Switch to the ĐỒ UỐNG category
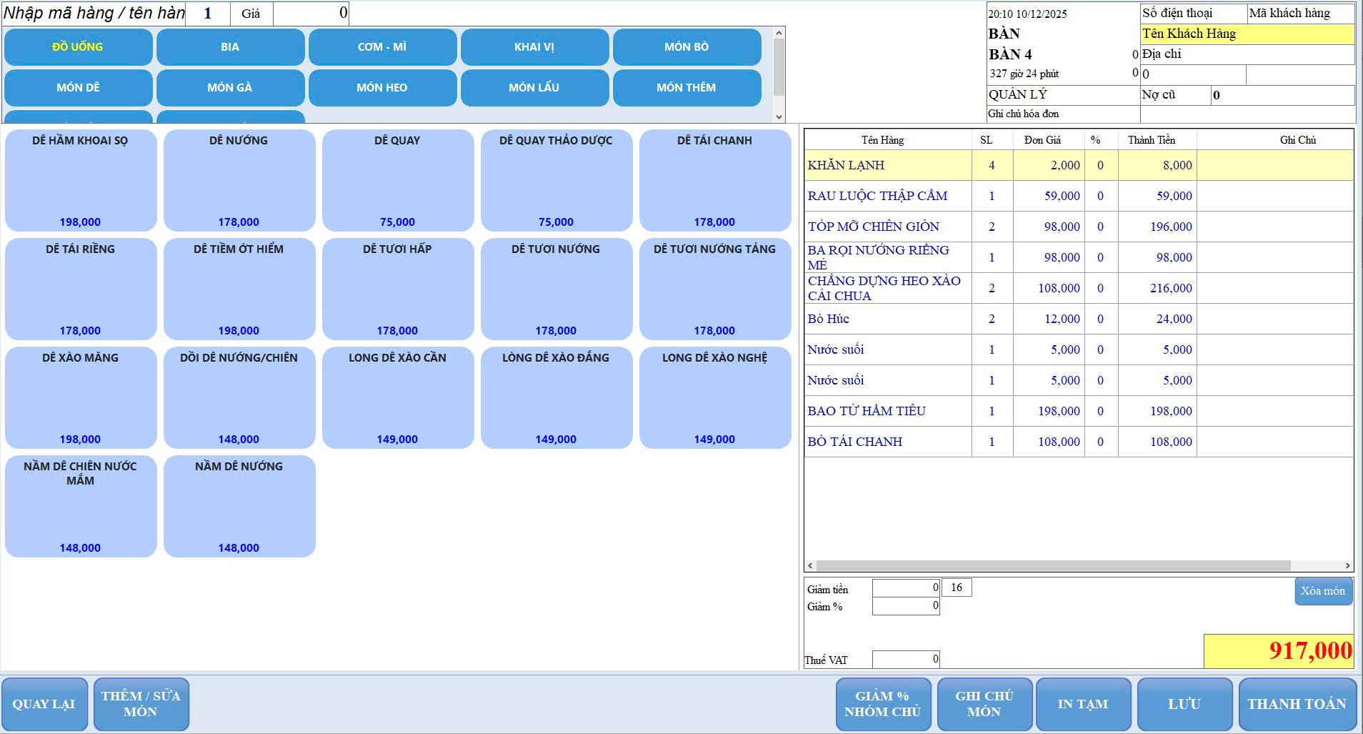The height and width of the screenshot is (734, 1363). [78, 46]
